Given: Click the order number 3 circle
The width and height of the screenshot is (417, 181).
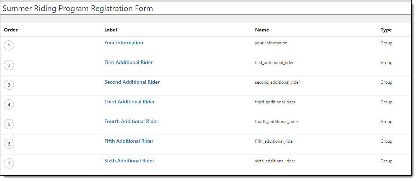Looking at the screenshot, I should (9, 85).
